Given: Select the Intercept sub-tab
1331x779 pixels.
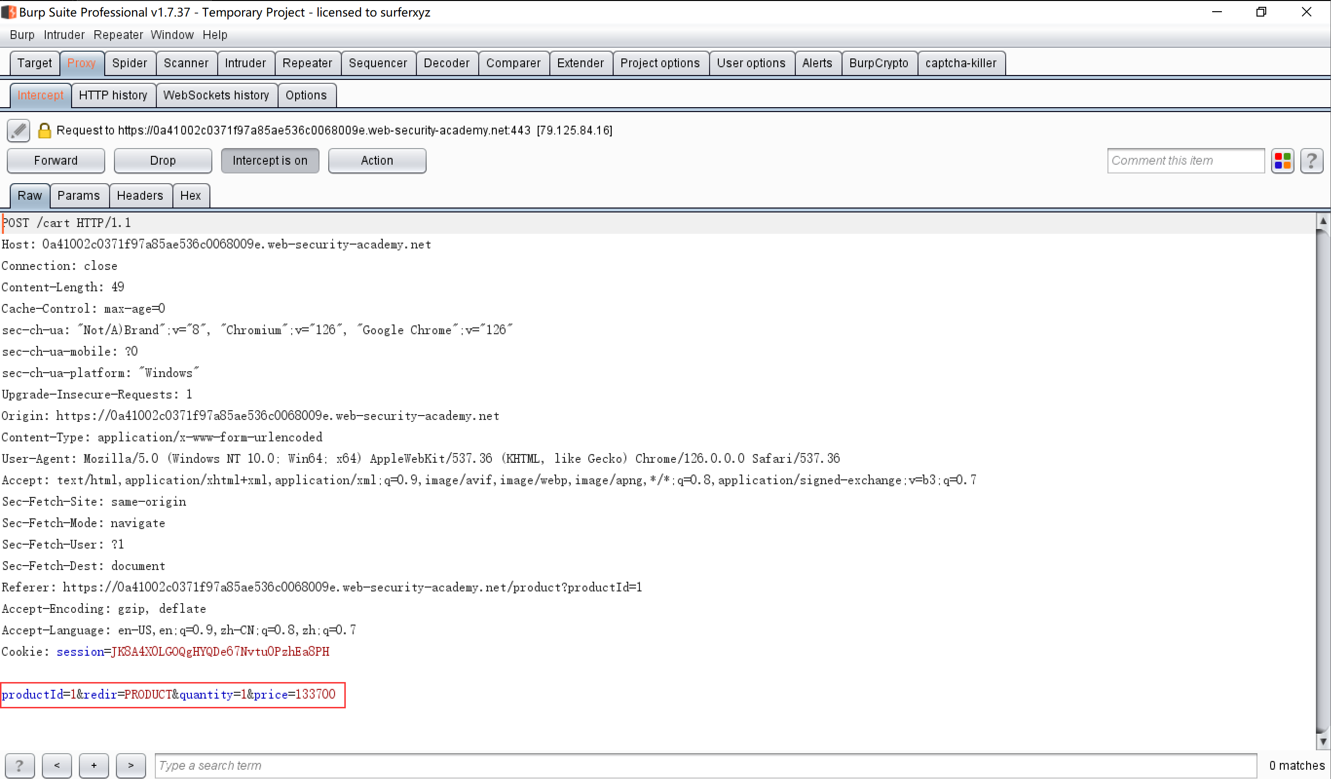Looking at the screenshot, I should pos(41,95).
